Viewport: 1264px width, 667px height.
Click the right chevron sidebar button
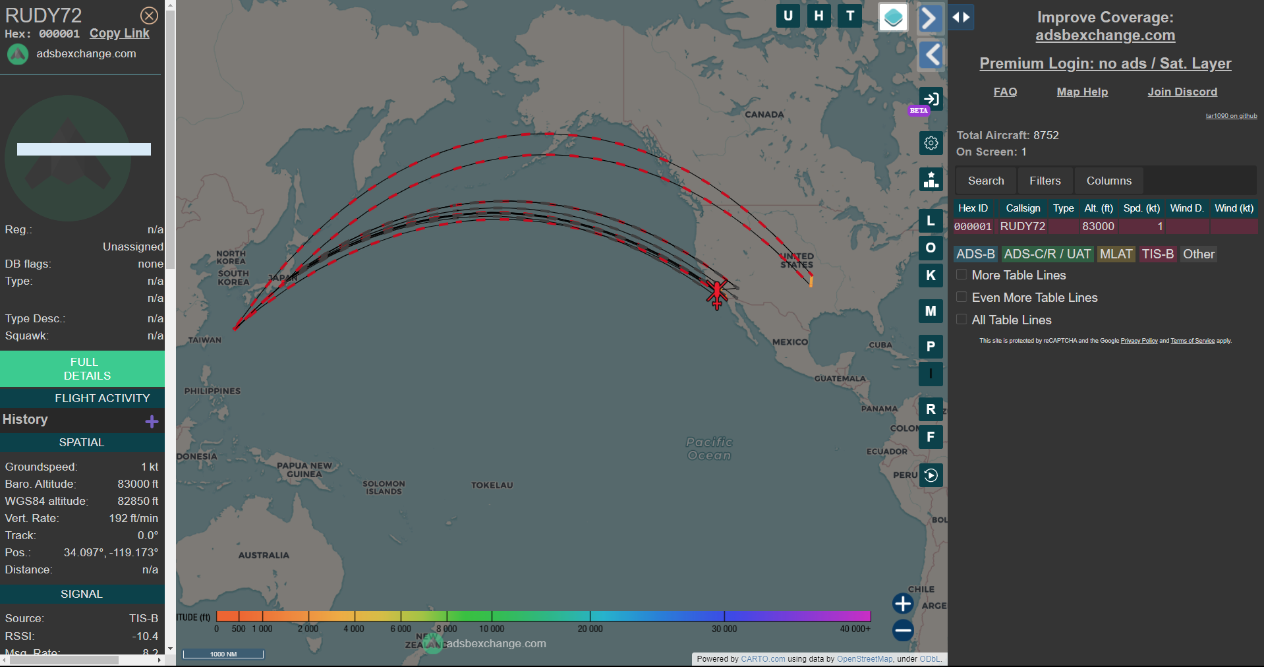click(930, 18)
